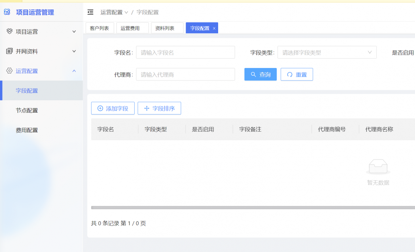Click the 运营配置 gear icon

[9, 71]
